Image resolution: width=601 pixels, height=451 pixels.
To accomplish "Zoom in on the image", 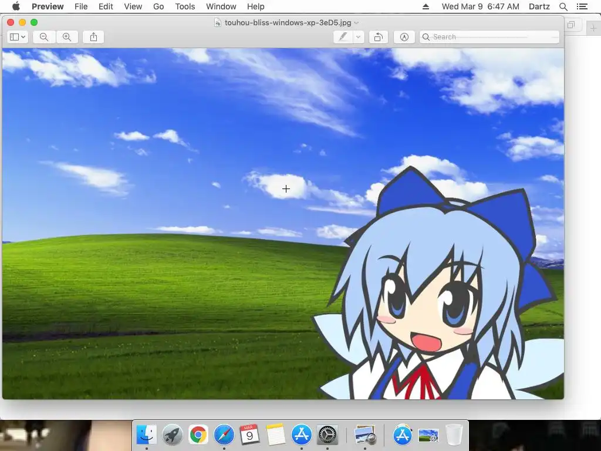I will [67, 37].
